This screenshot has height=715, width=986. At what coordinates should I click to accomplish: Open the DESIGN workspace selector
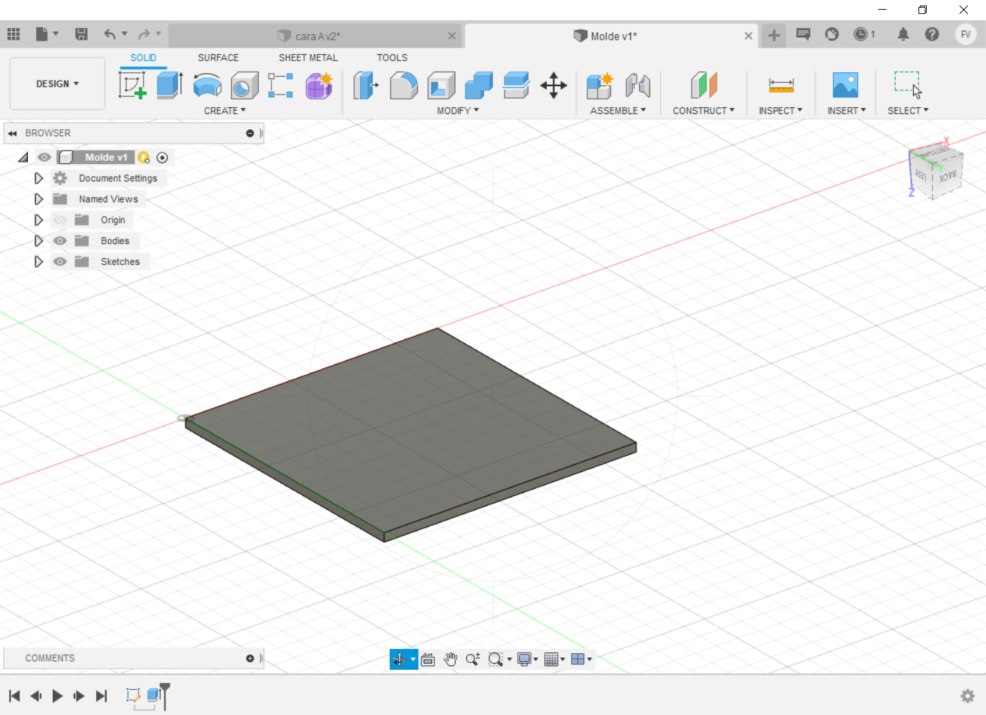tap(57, 83)
